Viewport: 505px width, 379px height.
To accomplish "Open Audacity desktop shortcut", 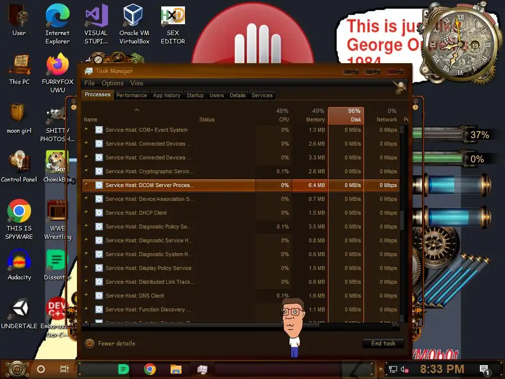I will click(19, 265).
